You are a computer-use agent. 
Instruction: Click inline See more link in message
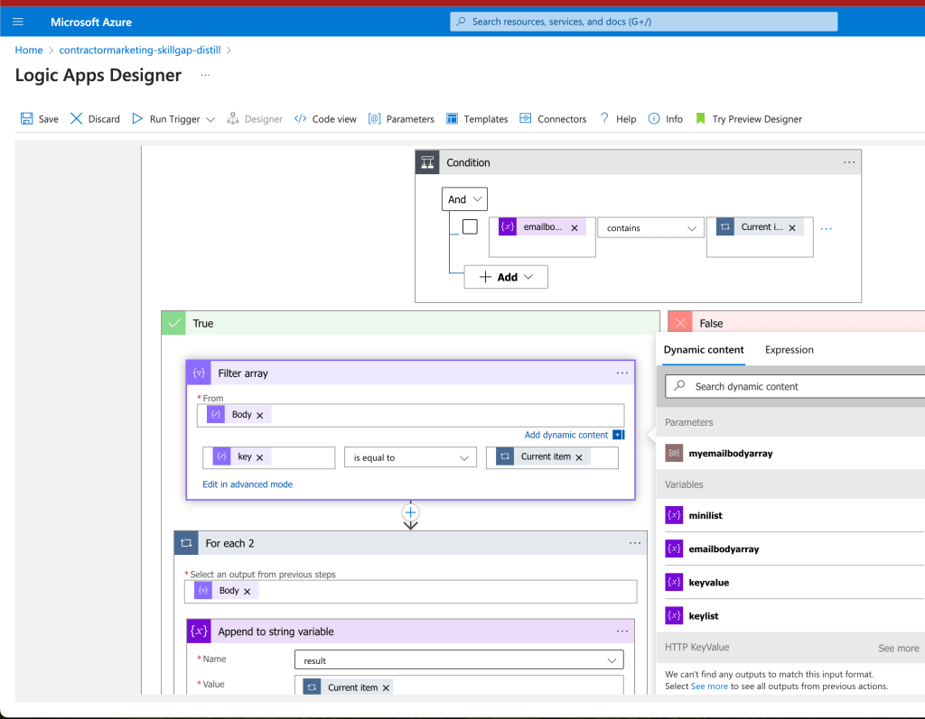click(x=709, y=686)
